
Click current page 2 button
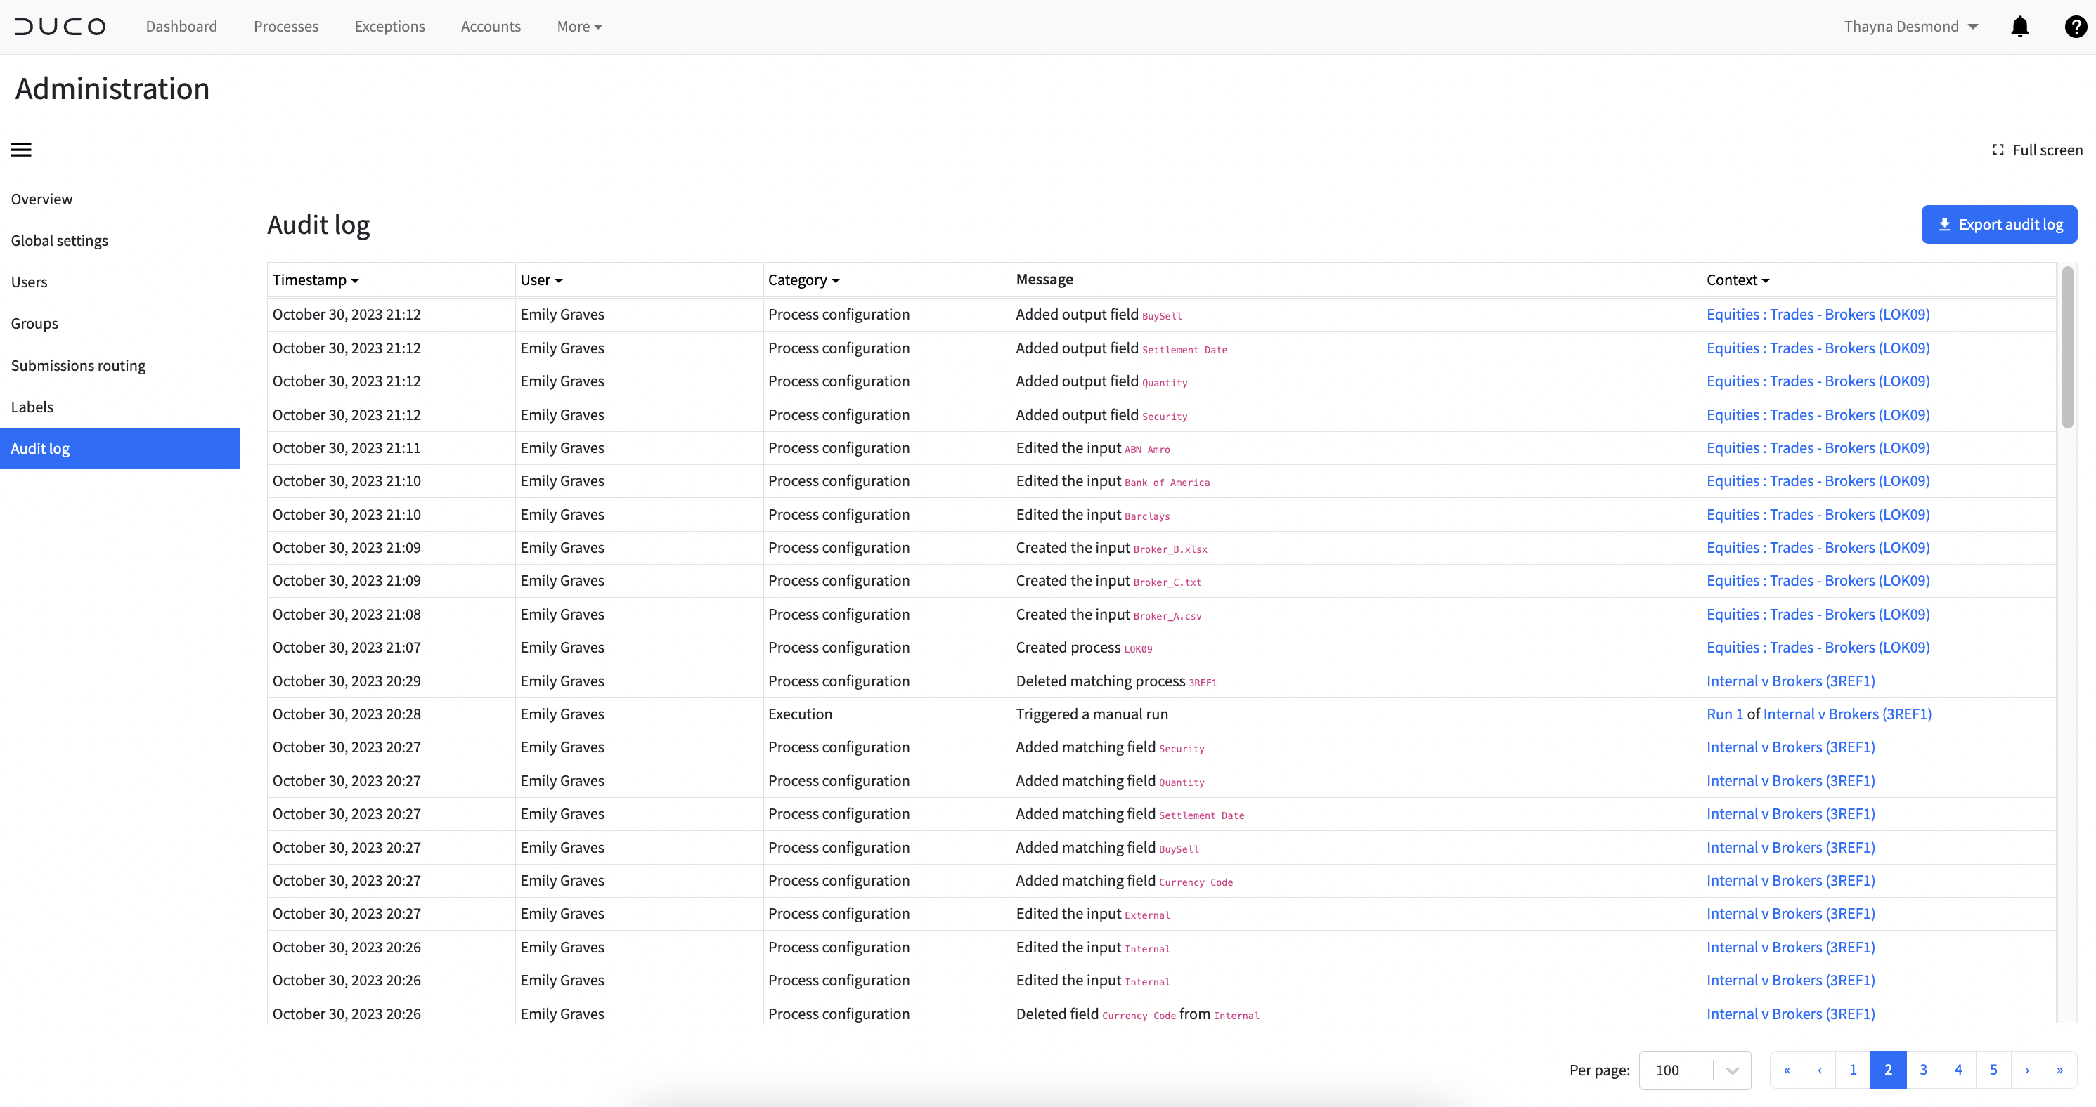click(x=1889, y=1070)
